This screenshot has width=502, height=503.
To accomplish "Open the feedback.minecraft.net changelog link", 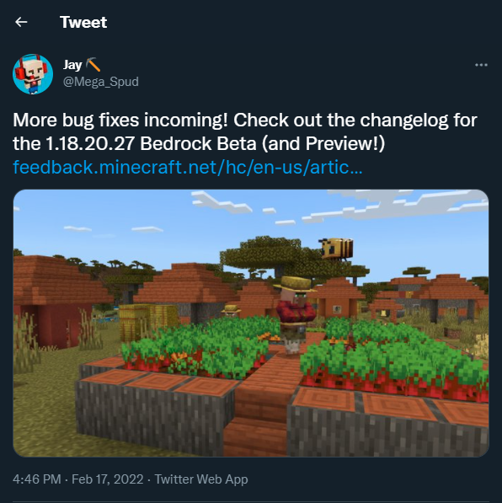I will tap(188, 167).
